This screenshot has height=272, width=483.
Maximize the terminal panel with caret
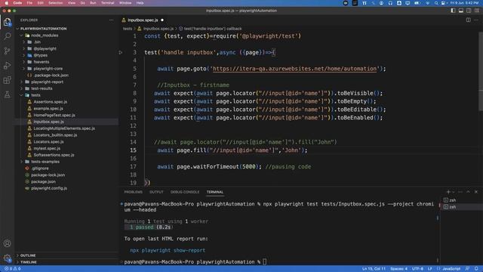468,192
